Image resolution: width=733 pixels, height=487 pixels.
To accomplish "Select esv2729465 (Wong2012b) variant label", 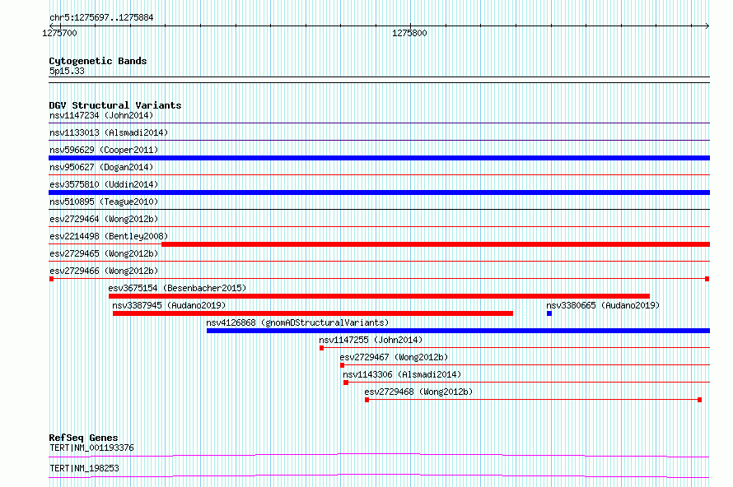I will pos(104,253).
